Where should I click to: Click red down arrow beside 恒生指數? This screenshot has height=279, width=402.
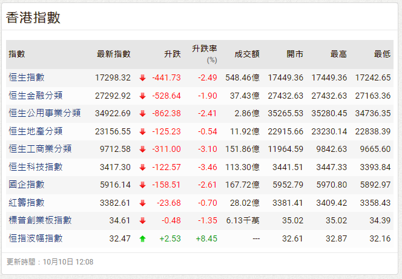tap(142, 78)
